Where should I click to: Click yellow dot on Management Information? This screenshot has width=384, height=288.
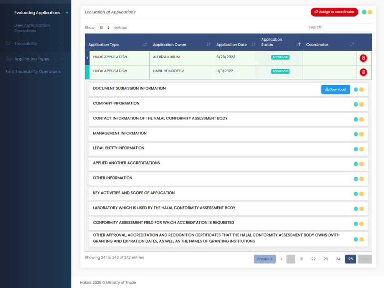pos(361,134)
